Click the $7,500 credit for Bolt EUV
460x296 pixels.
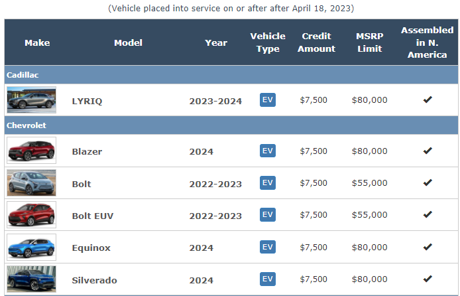314,215
